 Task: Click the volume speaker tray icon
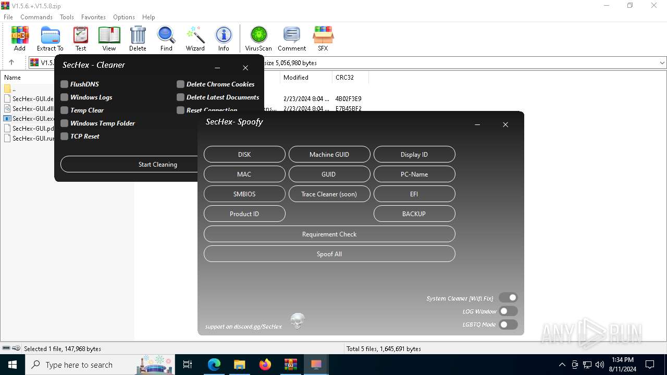tap(600, 365)
